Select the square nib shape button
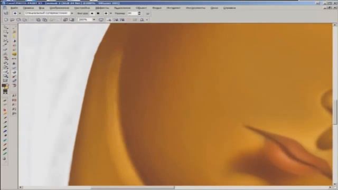Viewport: 338px width, 190px height. 98,13
